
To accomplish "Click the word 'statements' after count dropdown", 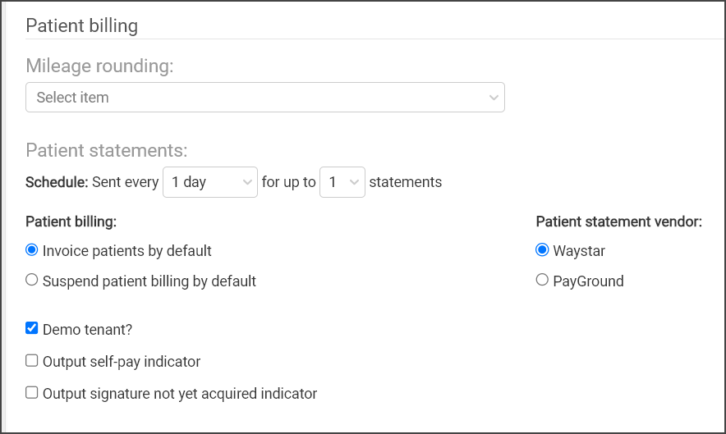I will coord(406,182).
